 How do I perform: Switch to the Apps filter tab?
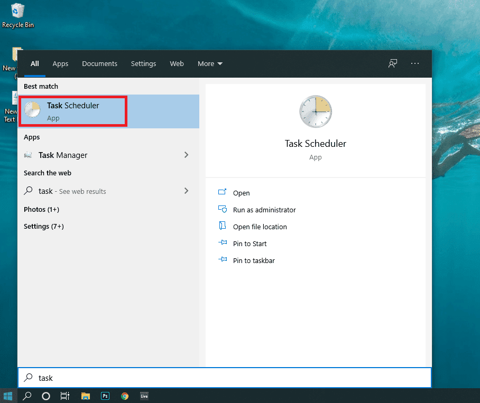(x=60, y=64)
